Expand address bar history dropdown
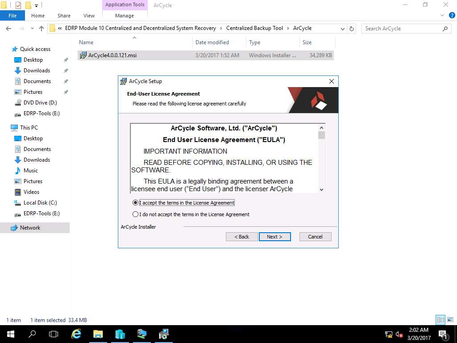457x343 pixels. [343, 29]
